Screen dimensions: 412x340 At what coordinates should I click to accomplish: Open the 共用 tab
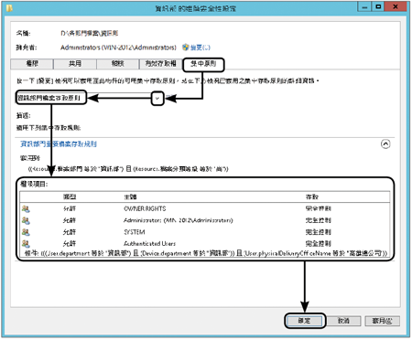[x=75, y=64]
